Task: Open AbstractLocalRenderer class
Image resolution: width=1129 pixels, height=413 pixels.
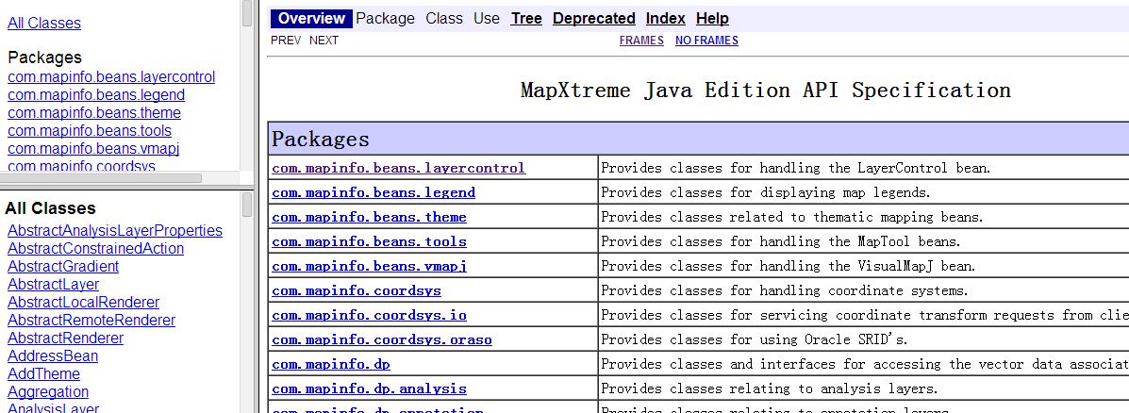Action: pyautogui.click(x=84, y=303)
